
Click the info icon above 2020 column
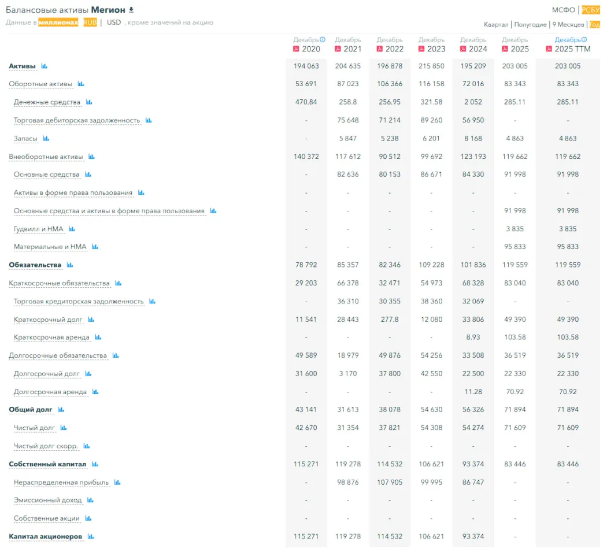[323, 40]
